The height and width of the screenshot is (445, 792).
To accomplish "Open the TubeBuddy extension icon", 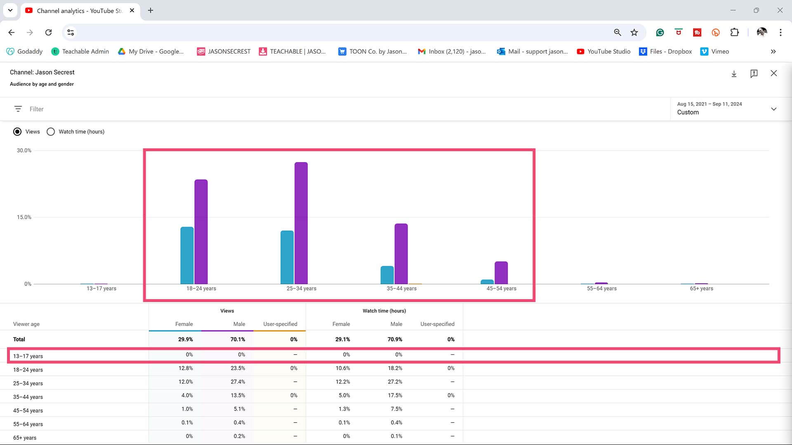I will tap(697, 33).
